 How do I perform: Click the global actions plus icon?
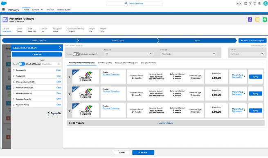click(246, 3)
